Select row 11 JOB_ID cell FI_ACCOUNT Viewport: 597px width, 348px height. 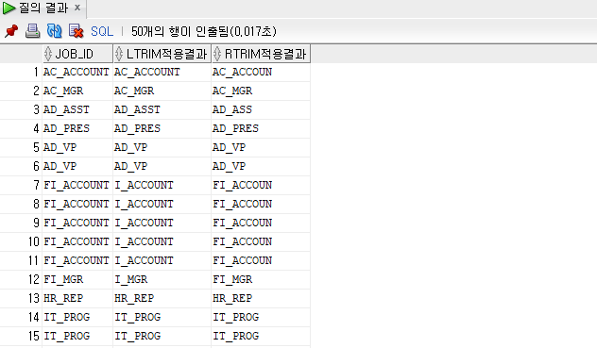tap(77, 260)
